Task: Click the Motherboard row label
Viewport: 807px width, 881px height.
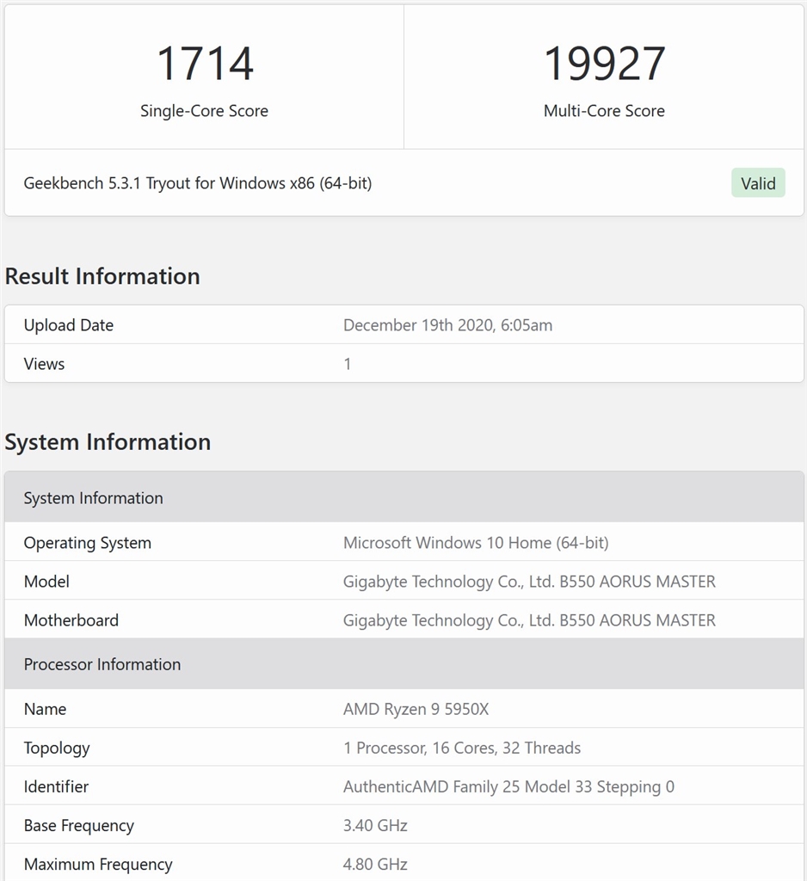Action: click(71, 620)
